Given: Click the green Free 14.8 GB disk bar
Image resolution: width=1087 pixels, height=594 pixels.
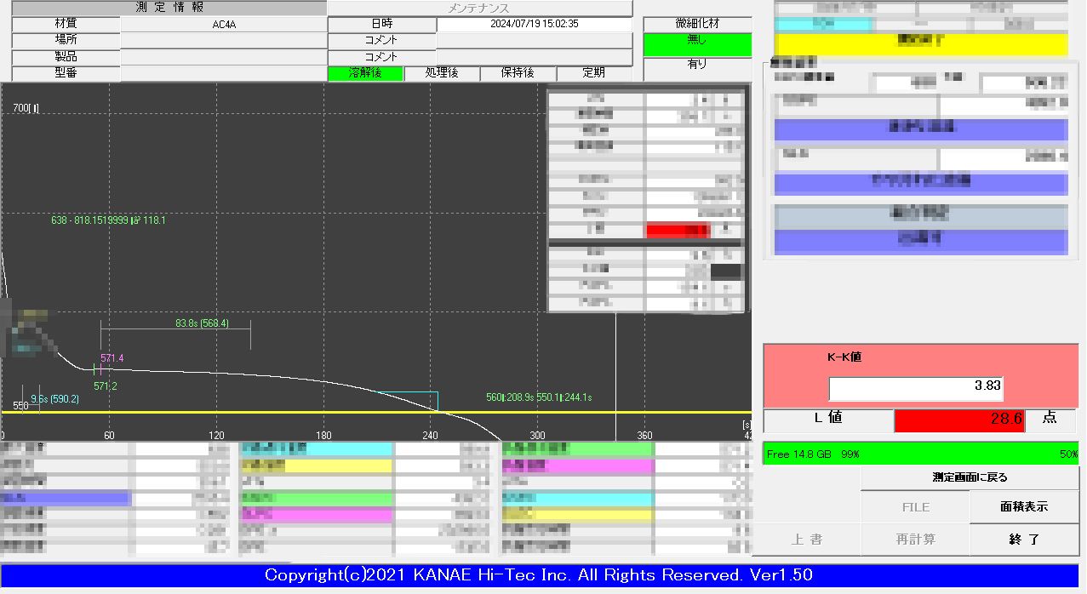Looking at the screenshot, I should point(921,454).
